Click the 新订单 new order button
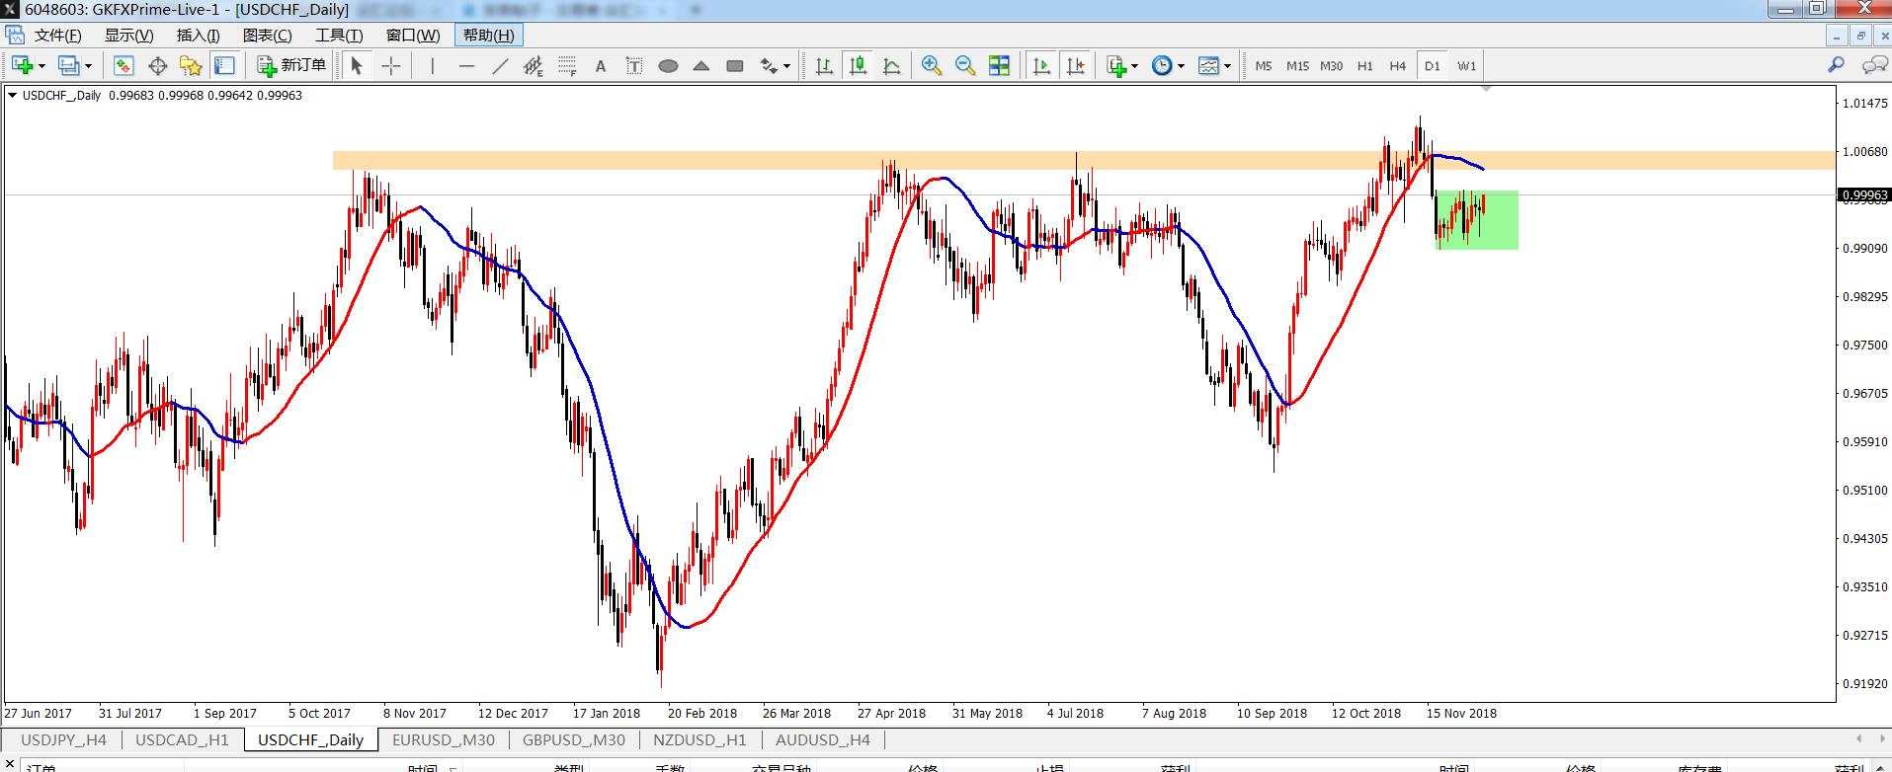This screenshot has height=772, width=1892. [x=291, y=66]
